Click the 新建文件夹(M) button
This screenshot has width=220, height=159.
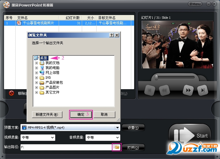pos(47,115)
